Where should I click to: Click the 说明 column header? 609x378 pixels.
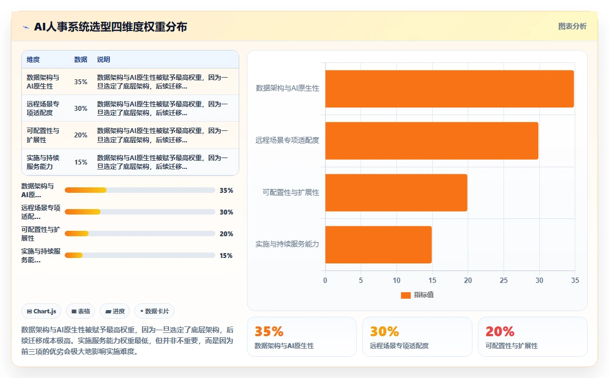pyautogui.click(x=103, y=60)
